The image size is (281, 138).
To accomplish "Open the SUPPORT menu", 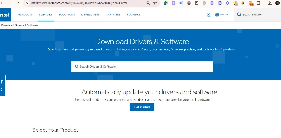I will (x=46, y=15).
